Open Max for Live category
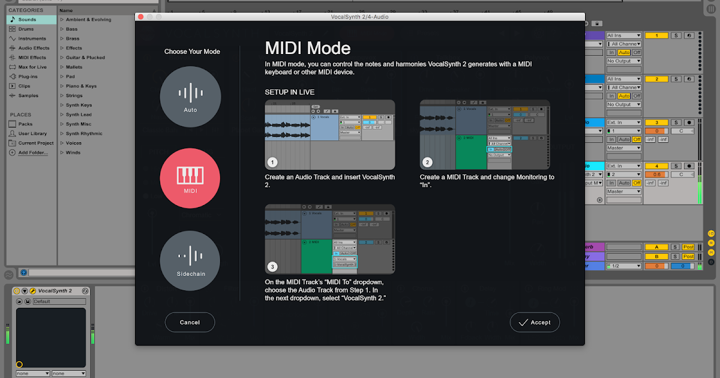Screen dimensions: 720x378 tap(32, 67)
